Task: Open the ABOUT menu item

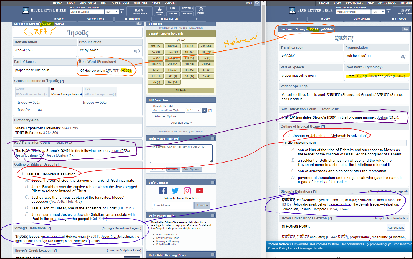Action: click(156, 3)
